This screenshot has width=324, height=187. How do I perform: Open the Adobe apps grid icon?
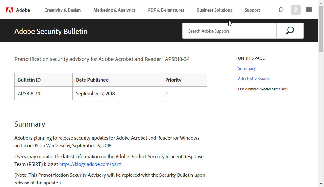(x=309, y=10)
